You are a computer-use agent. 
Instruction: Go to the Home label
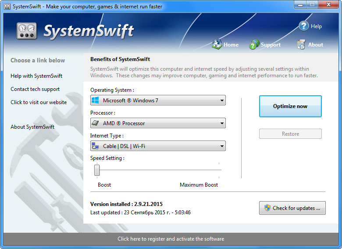point(231,44)
